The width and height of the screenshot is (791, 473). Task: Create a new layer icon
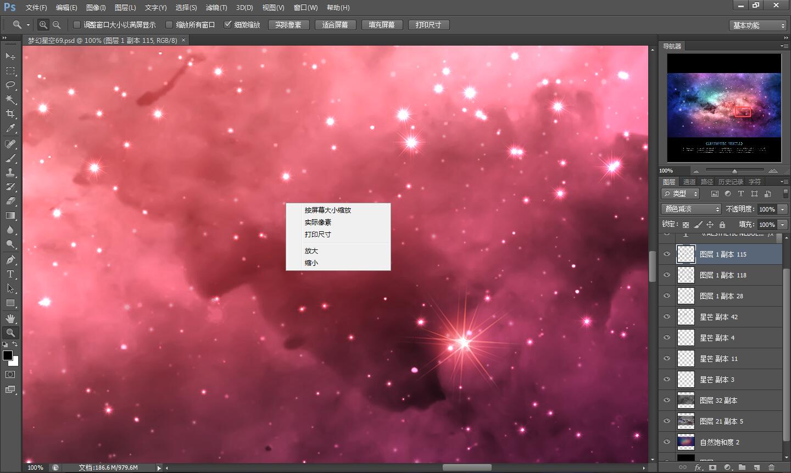[757, 468]
